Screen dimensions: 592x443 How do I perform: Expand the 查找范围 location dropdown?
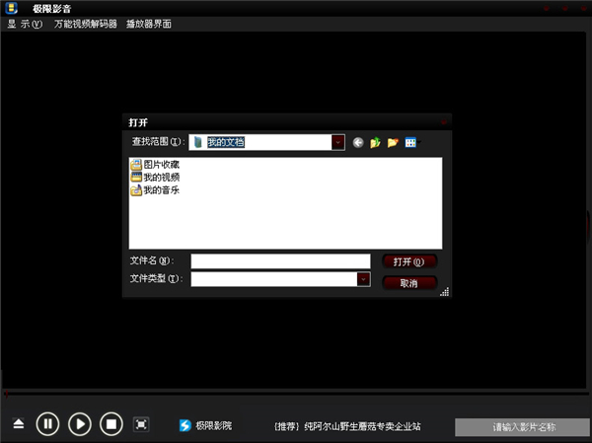337,142
